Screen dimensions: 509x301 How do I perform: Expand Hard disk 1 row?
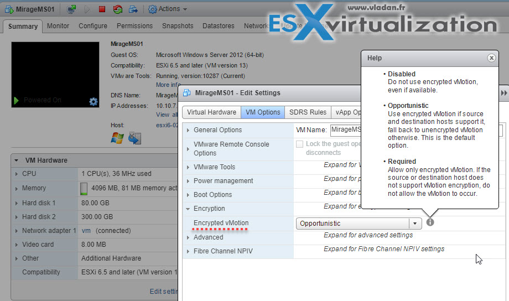coord(16,203)
